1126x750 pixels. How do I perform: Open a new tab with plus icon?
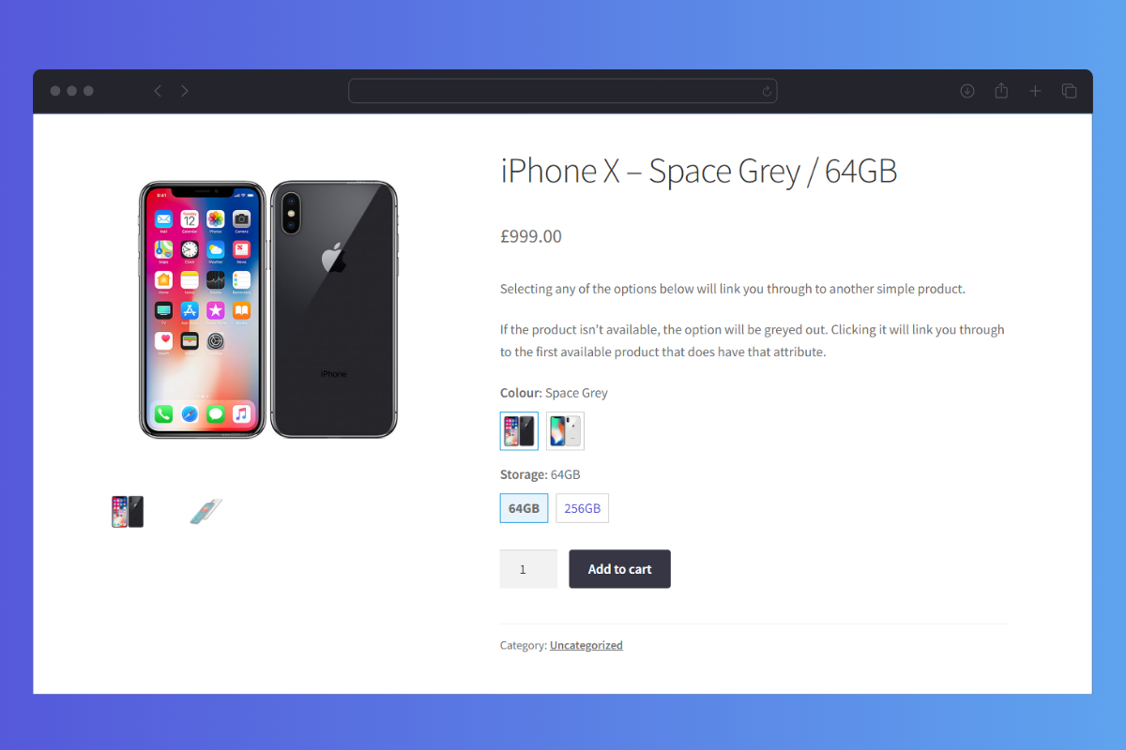coord(1035,91)
